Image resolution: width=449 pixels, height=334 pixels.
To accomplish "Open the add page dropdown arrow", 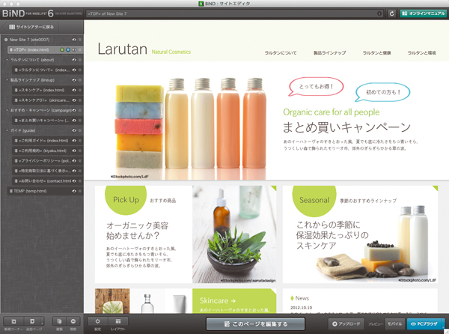I will [x=43, y=322].
